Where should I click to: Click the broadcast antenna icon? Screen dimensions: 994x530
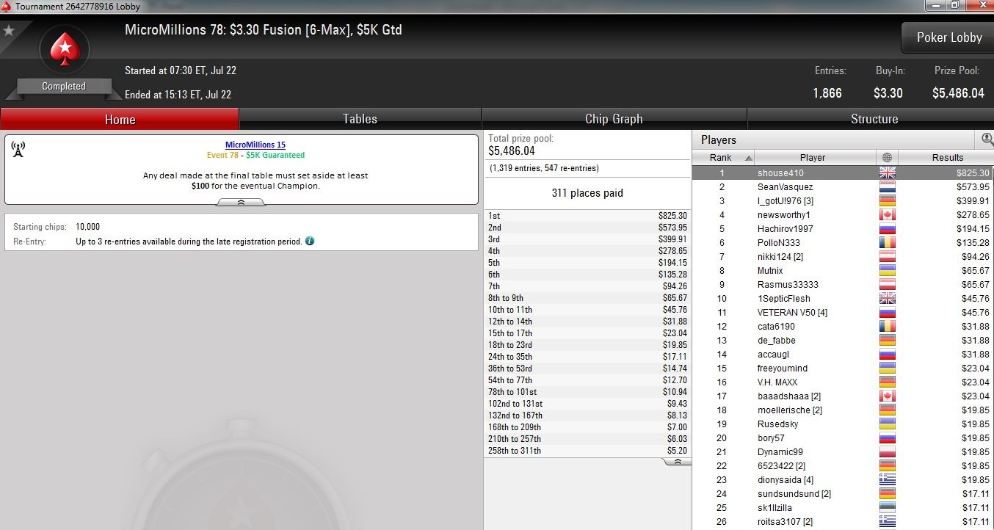(18, 149)
